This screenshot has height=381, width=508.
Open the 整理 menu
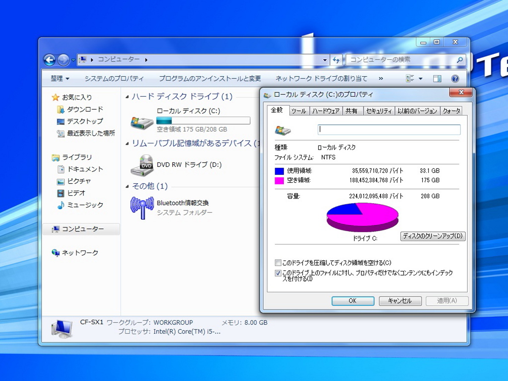60,78
